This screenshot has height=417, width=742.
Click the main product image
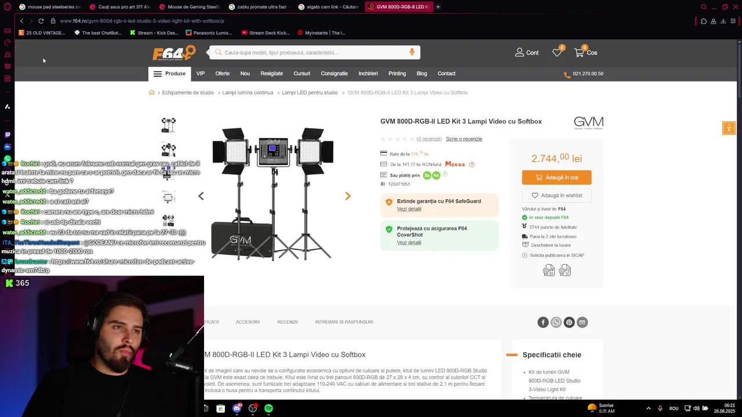[272, 193]
